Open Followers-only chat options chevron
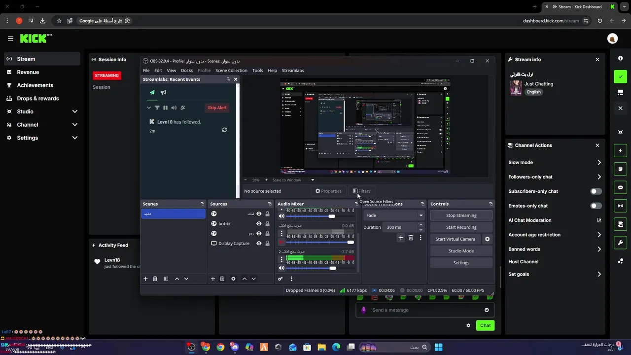 click(599, 177)
